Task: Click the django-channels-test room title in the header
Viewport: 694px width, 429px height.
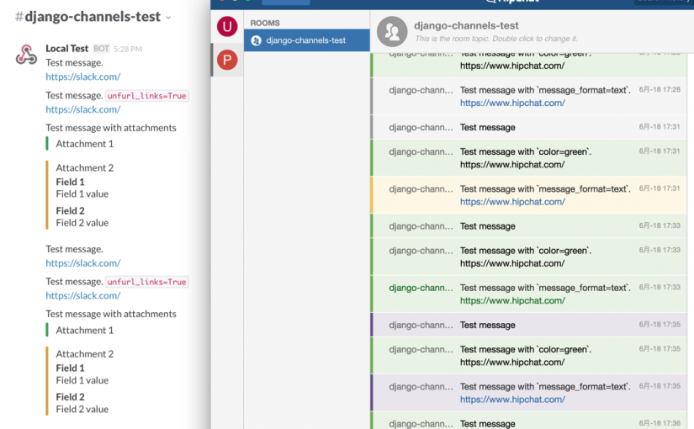Action: (x=466, y=26)
